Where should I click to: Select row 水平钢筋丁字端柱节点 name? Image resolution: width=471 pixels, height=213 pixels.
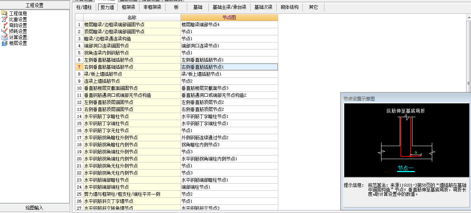coord(132,123)
